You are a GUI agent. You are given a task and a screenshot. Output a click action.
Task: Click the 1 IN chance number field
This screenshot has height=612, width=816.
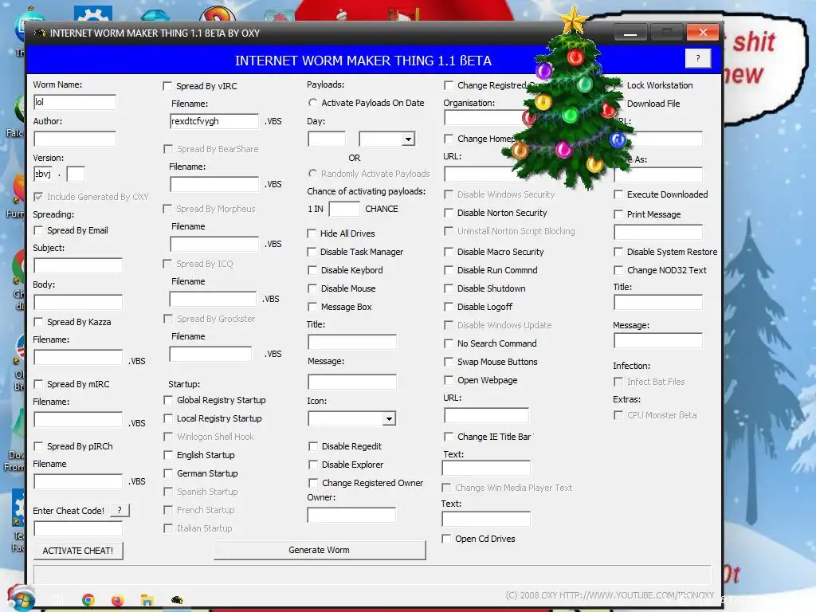tap(344, 209)
